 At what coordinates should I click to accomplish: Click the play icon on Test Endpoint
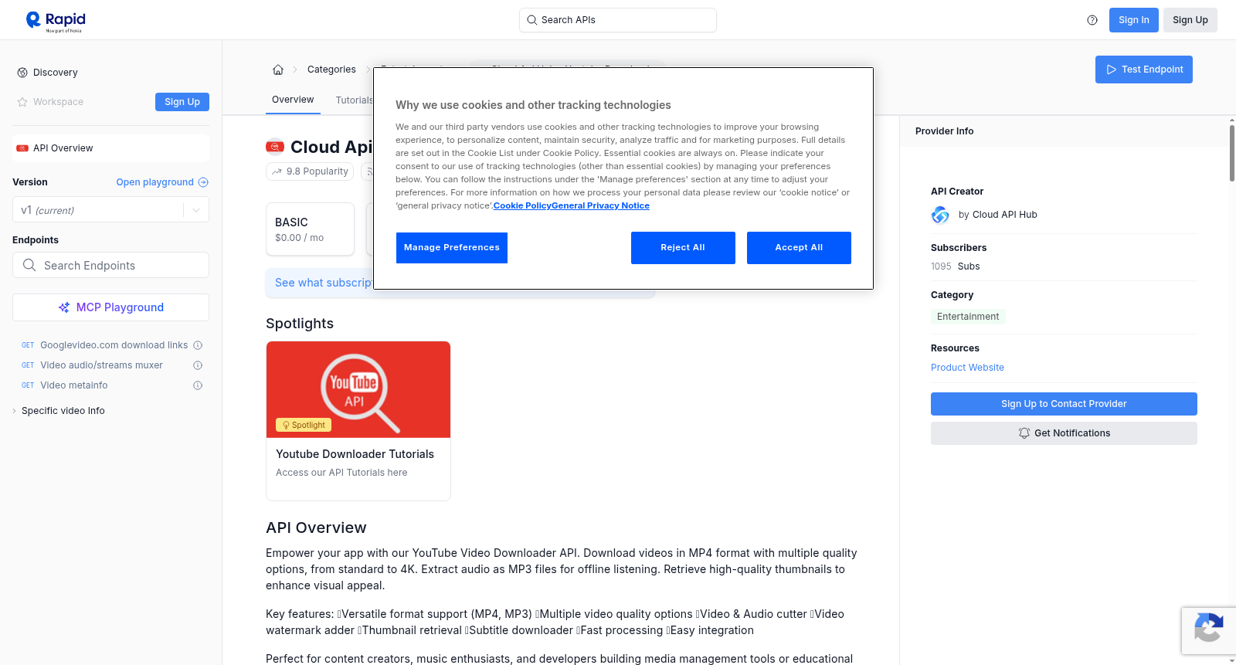coord(1112,70)
